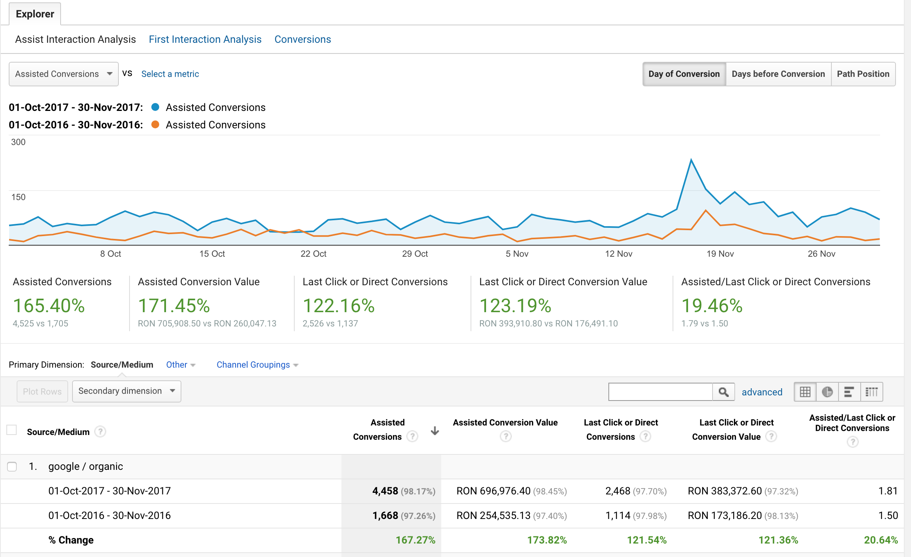Screen dimensions: 911x557
Task: Open help icon for Assisted Conversions column
Action: pyautogui.click(x=412, y=436)
